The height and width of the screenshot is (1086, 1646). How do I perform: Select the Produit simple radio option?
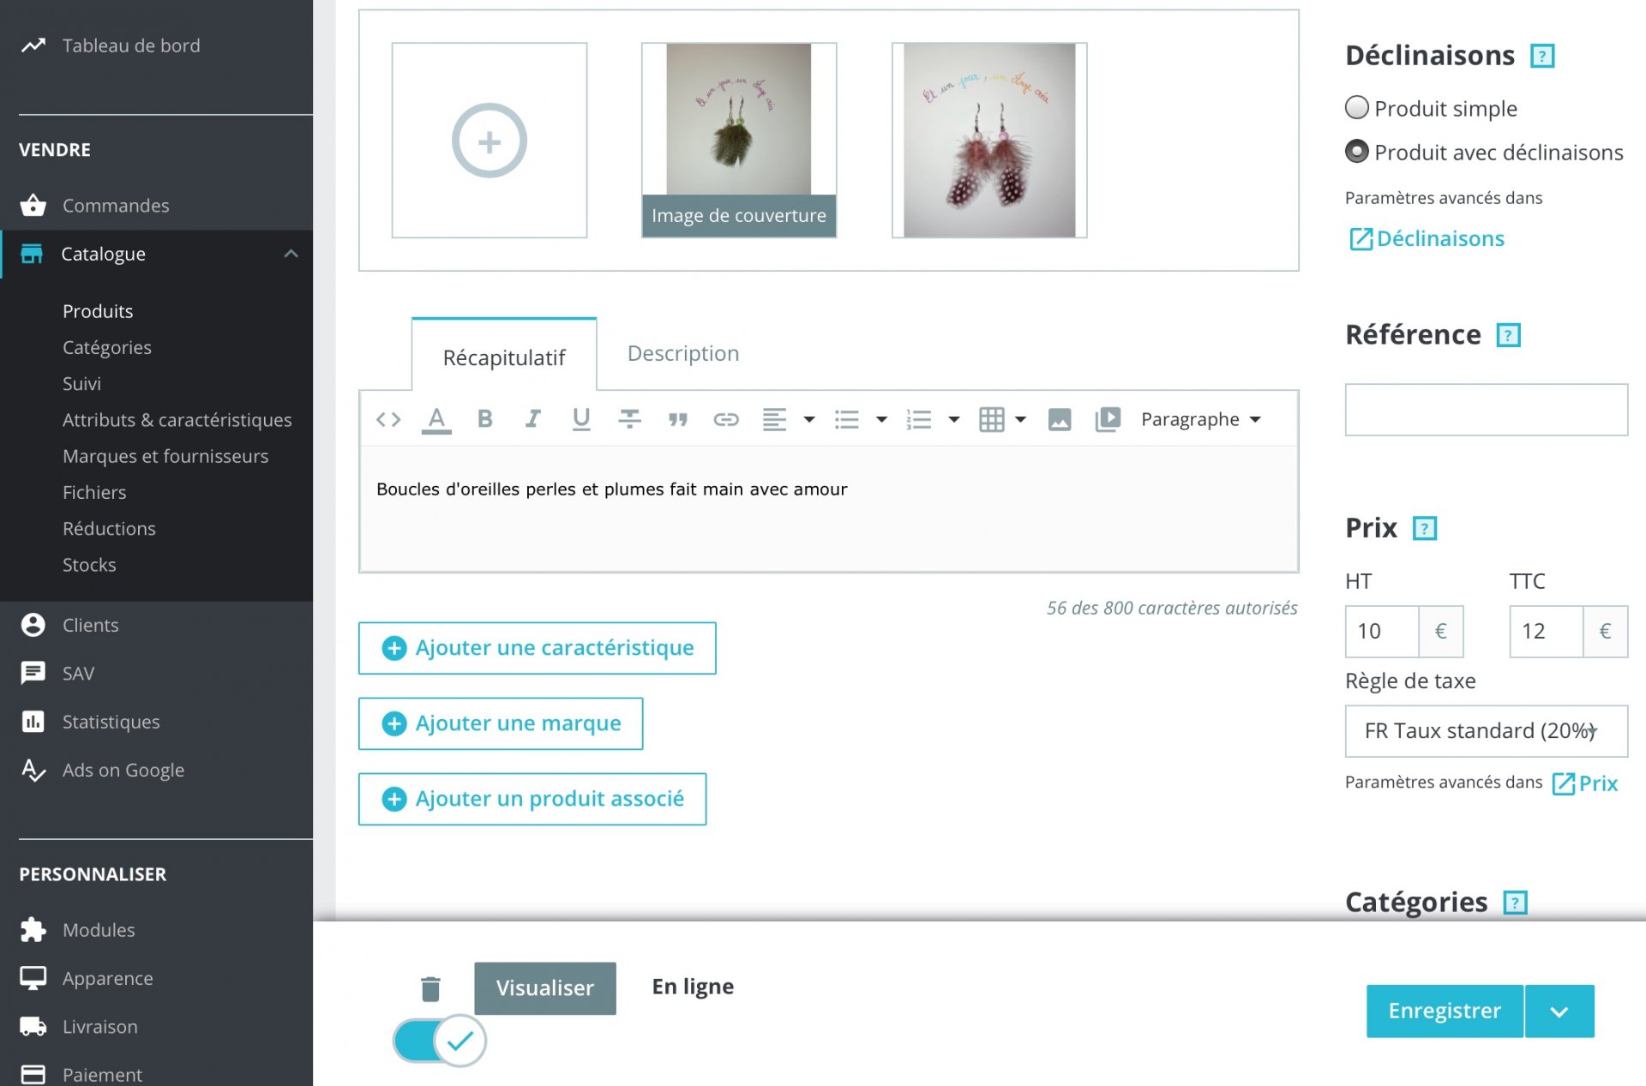[1356, 108]
